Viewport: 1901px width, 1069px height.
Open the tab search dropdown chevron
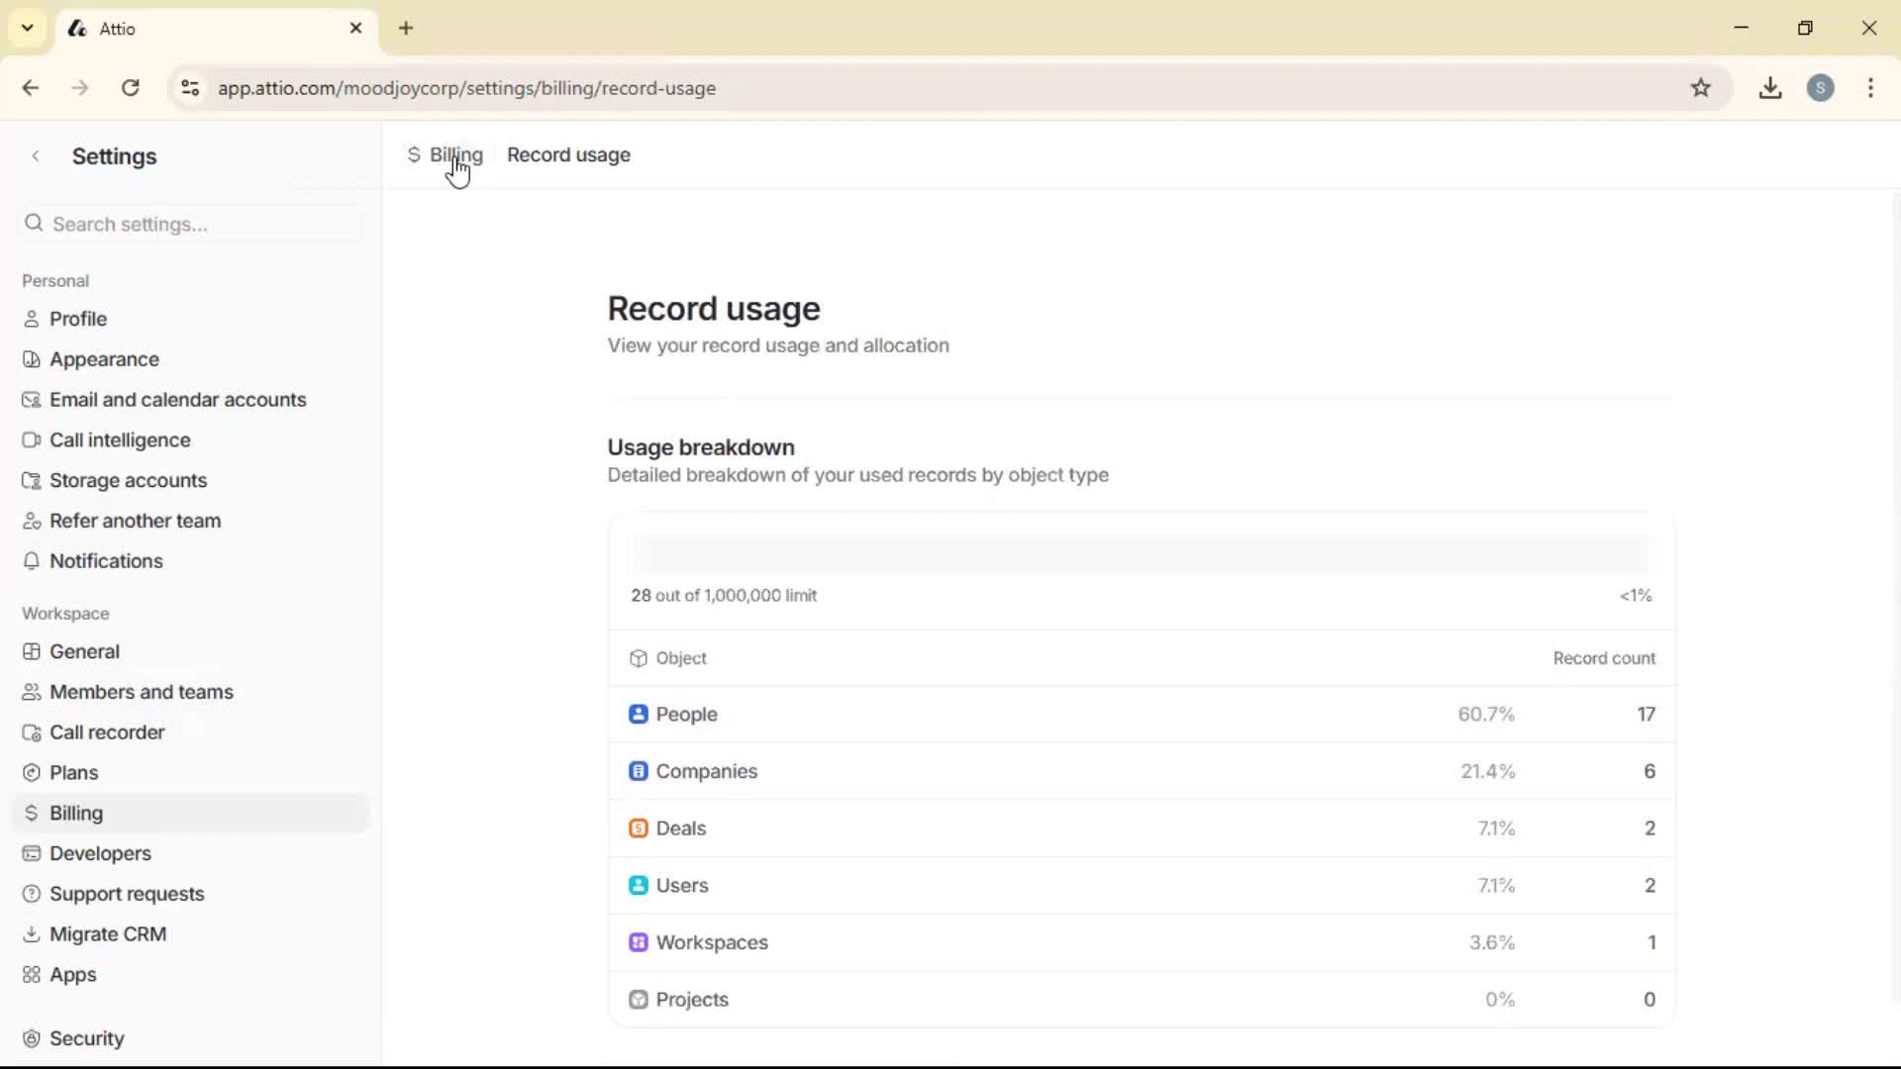coord(27,28)
